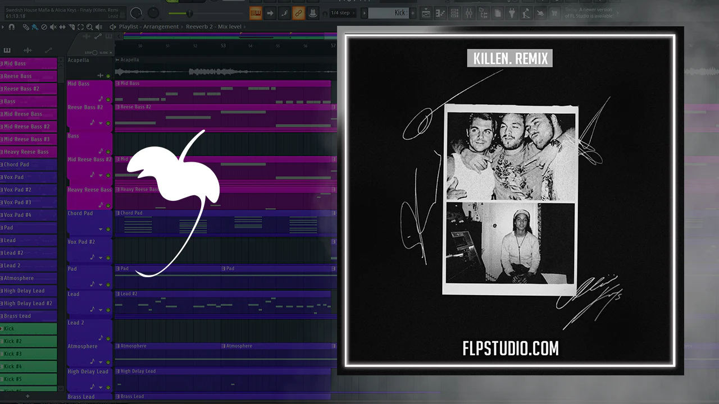Select 'High Delay Lead #2' in picker list
The width and height of the screenshot is (719, 404).
click(29, 303)
